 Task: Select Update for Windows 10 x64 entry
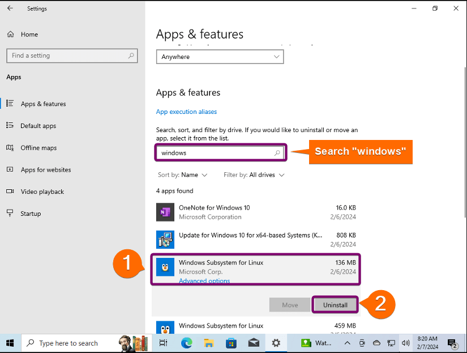click(x=256, y=240)
